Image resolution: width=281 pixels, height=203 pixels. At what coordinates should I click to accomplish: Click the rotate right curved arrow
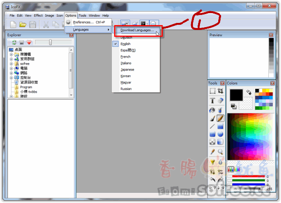(221, 179)
